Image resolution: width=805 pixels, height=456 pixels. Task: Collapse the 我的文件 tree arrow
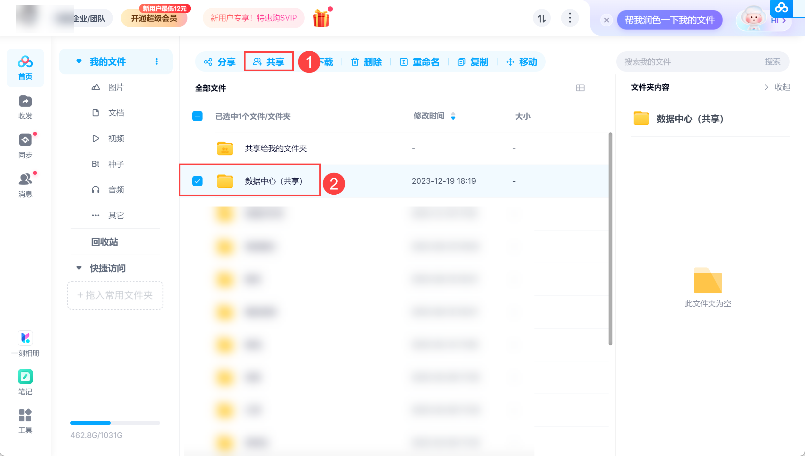pos(79,61)
